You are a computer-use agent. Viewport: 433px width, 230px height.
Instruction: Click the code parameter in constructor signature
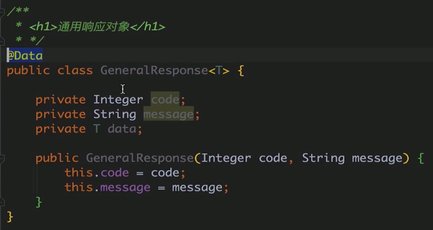click(273, 158)
